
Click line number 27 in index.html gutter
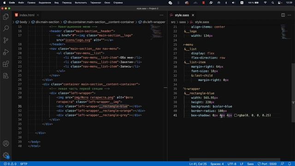(x=20, y=84)
